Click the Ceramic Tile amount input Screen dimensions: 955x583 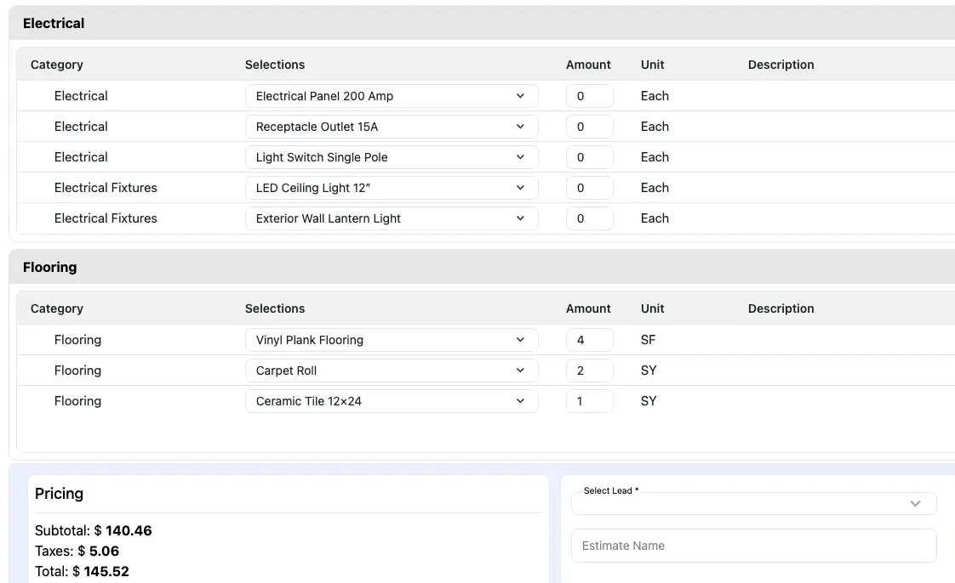click(589, 401)
